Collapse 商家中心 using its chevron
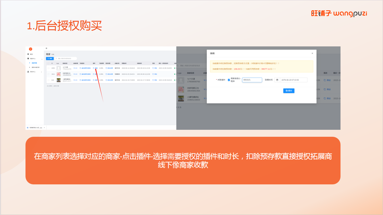Screen dimensions: 383x215 42,59
